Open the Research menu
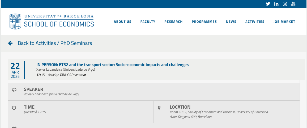The image size is (307, 128). pyautogui.click(x=173, y=22)
